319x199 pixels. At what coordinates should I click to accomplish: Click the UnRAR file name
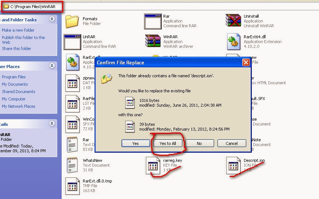click(89, 37)
